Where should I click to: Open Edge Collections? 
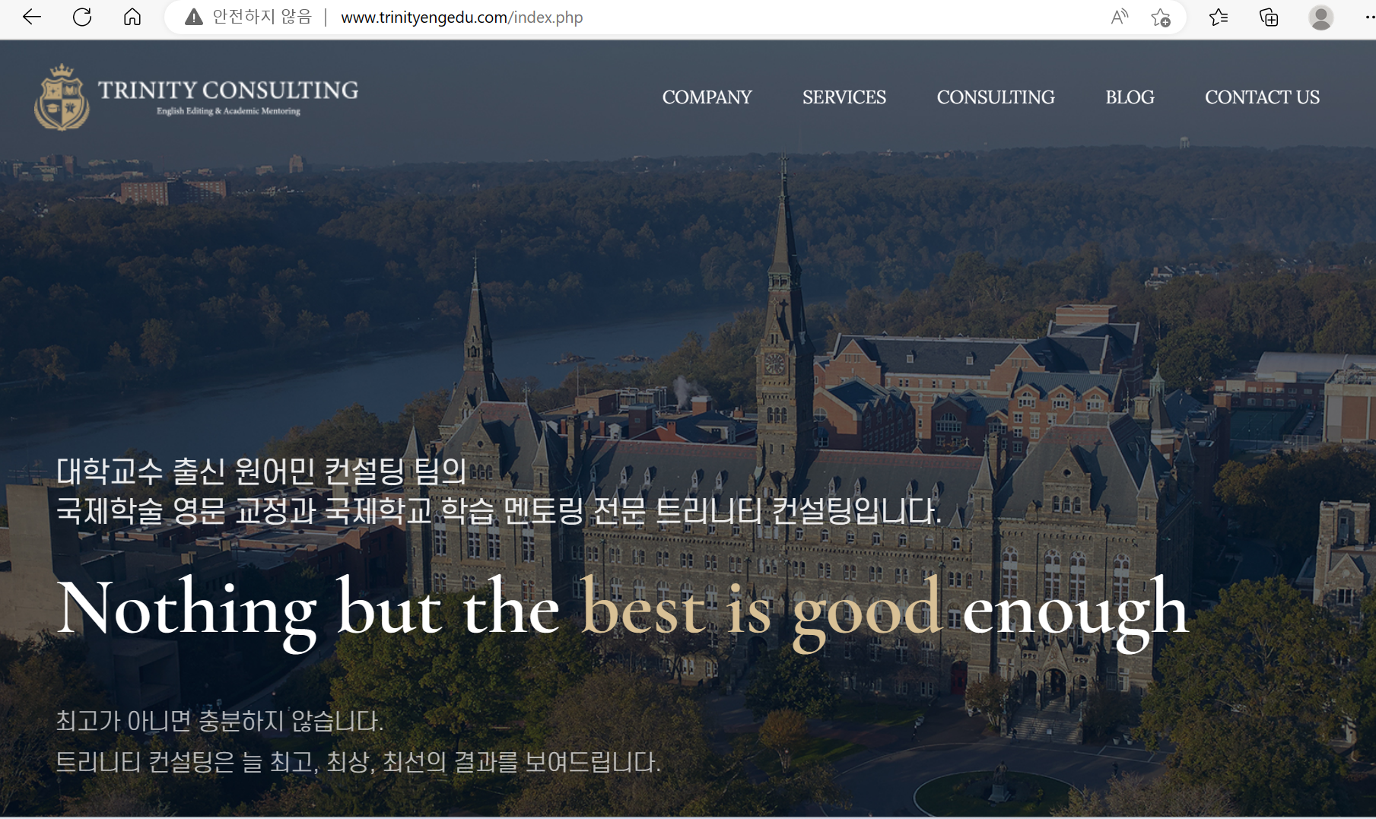1268,17
